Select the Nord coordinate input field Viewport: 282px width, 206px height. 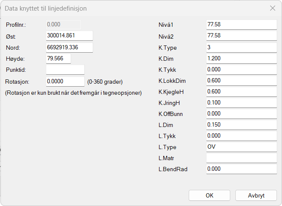pos(69,47)
